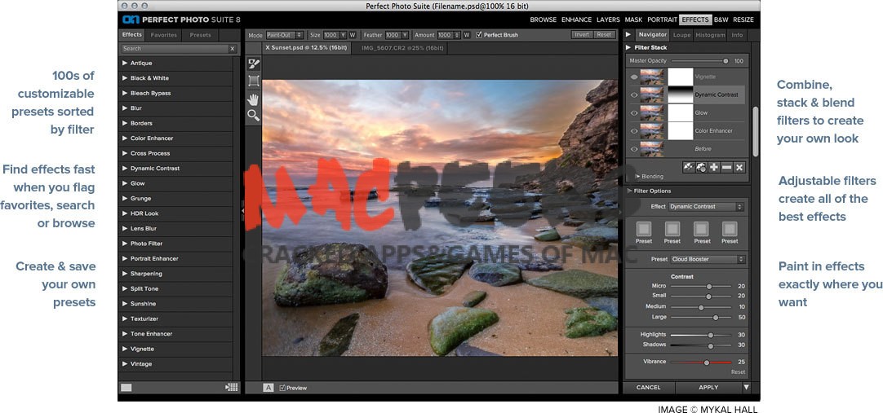Hide the Glow filter layer
The image size is (883, 413).
[x=634, y=112]
